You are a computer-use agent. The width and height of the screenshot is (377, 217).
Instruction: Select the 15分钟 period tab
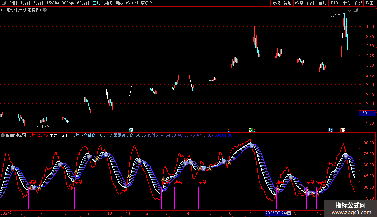53,3
